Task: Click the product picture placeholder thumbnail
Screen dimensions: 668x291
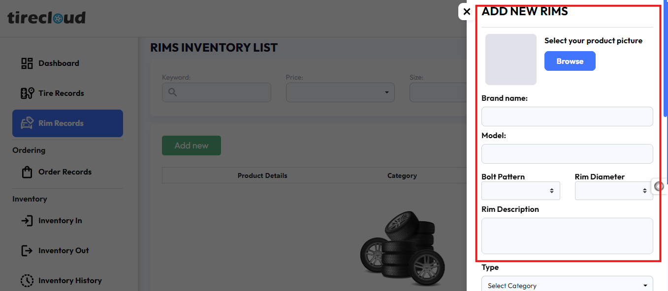Action: click(510, 59)
